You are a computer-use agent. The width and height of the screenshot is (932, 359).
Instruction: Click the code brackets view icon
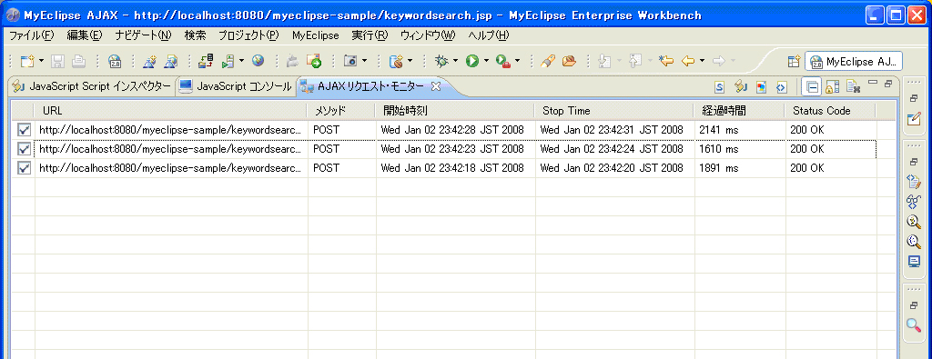pyautogui.click(x=782, y=87)
